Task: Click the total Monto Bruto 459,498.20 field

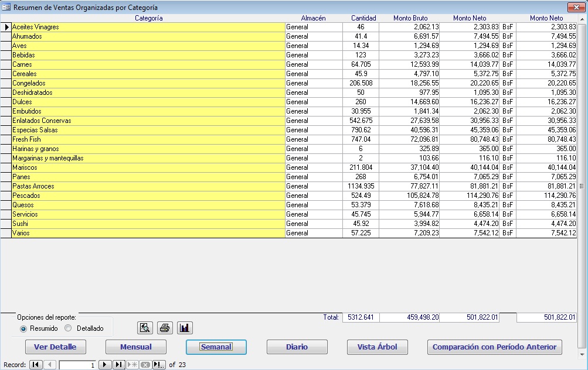Action: (x=410, y=317)
